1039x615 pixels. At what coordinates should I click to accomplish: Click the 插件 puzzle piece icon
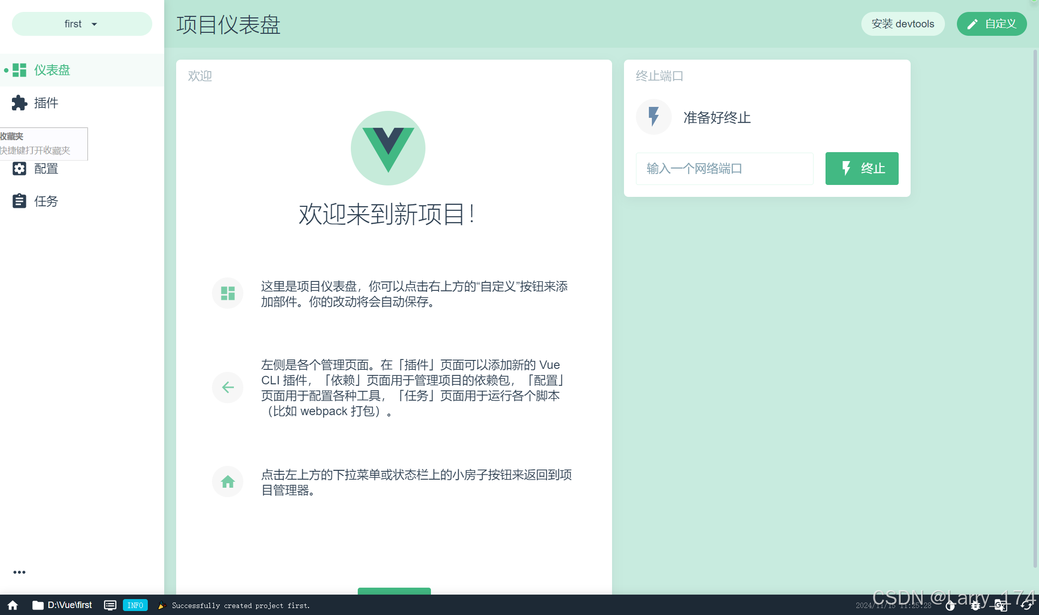click(19, 103)
